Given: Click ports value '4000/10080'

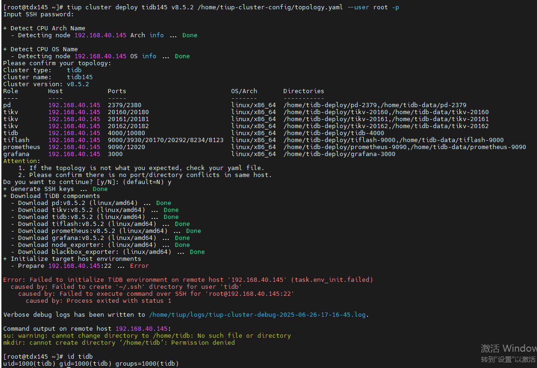Looking at the screenshot, I should coord(127,133).
